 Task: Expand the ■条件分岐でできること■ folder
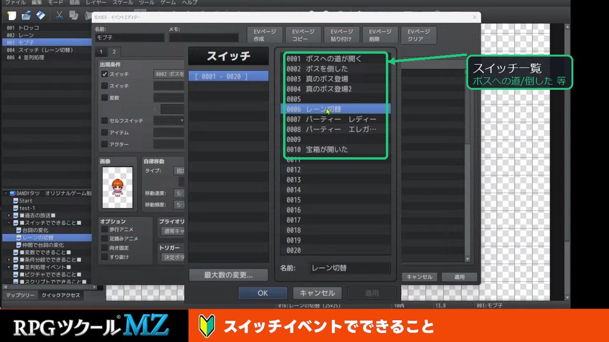pyautogui.click(x=9, y=260)
